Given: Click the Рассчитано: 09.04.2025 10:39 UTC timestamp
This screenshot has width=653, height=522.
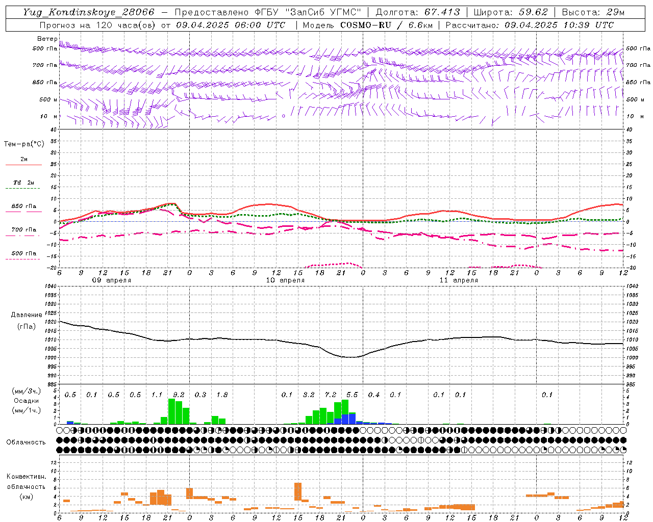Looking at the screenshot, I should click(530, 25).
